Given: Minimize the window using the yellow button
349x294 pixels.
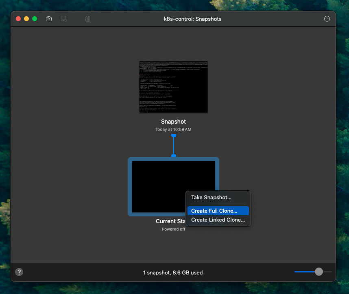Looking at the screenshot, I should click(26, 19).
